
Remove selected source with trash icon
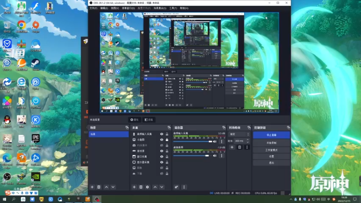(x=141, y=187)
